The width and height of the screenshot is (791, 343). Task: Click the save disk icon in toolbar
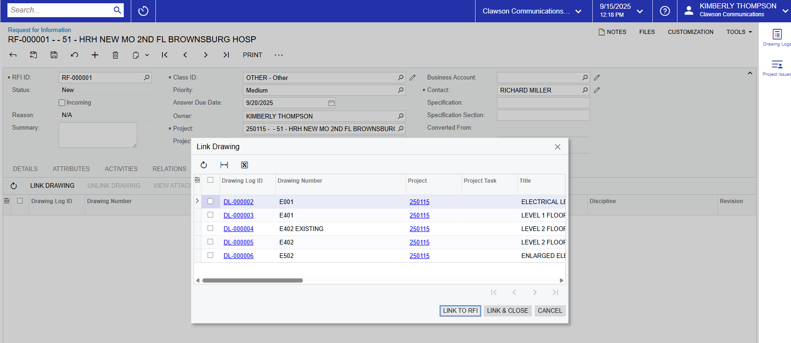click(x=54, y=55)
